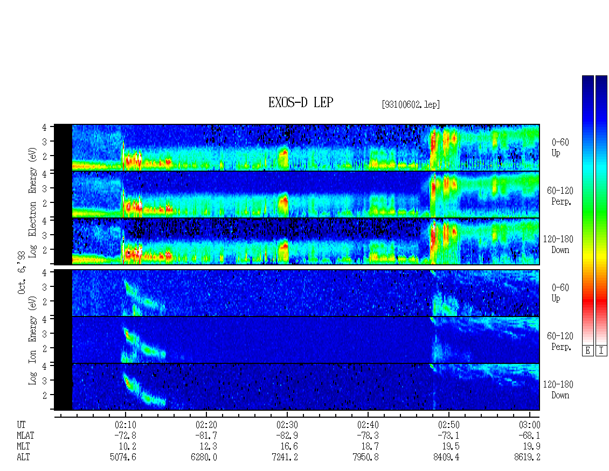Click the MLT value 16.6
Viewport: 609px width, 471px height.
[x=289, y=447]
